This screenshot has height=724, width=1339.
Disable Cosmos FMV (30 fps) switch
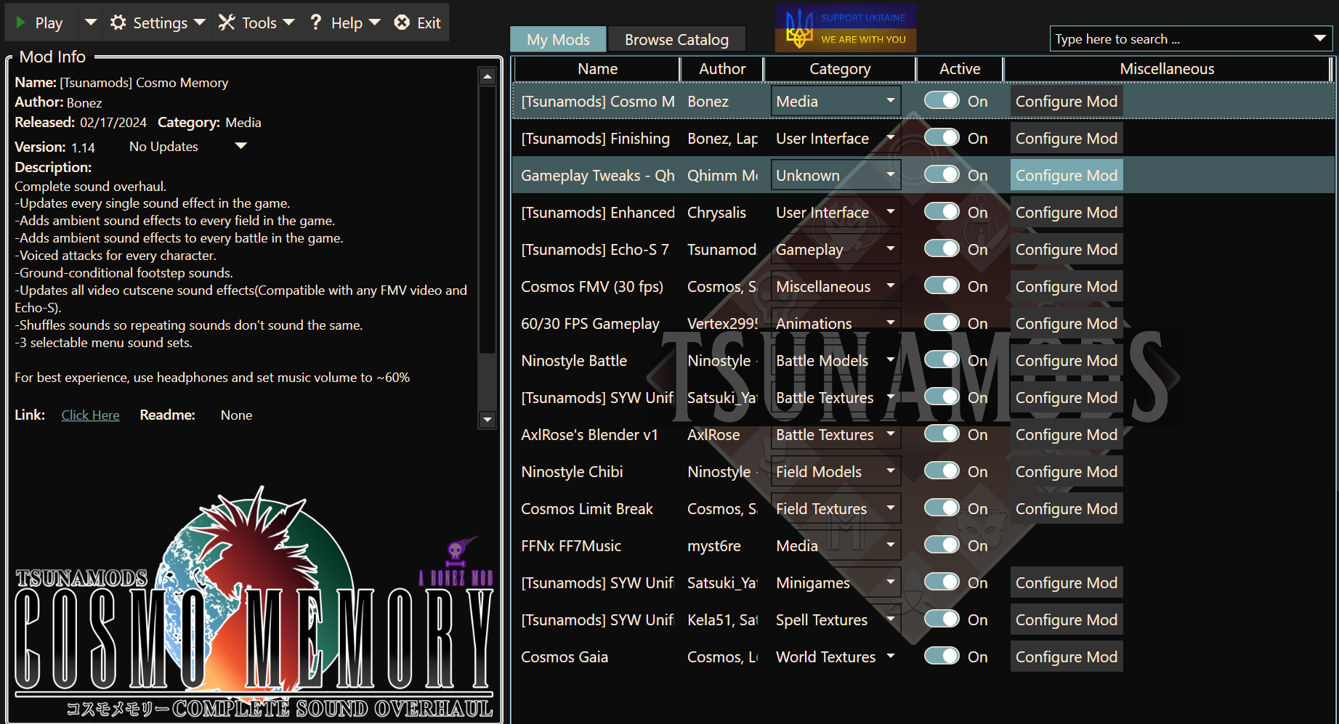tap(942, 285)
